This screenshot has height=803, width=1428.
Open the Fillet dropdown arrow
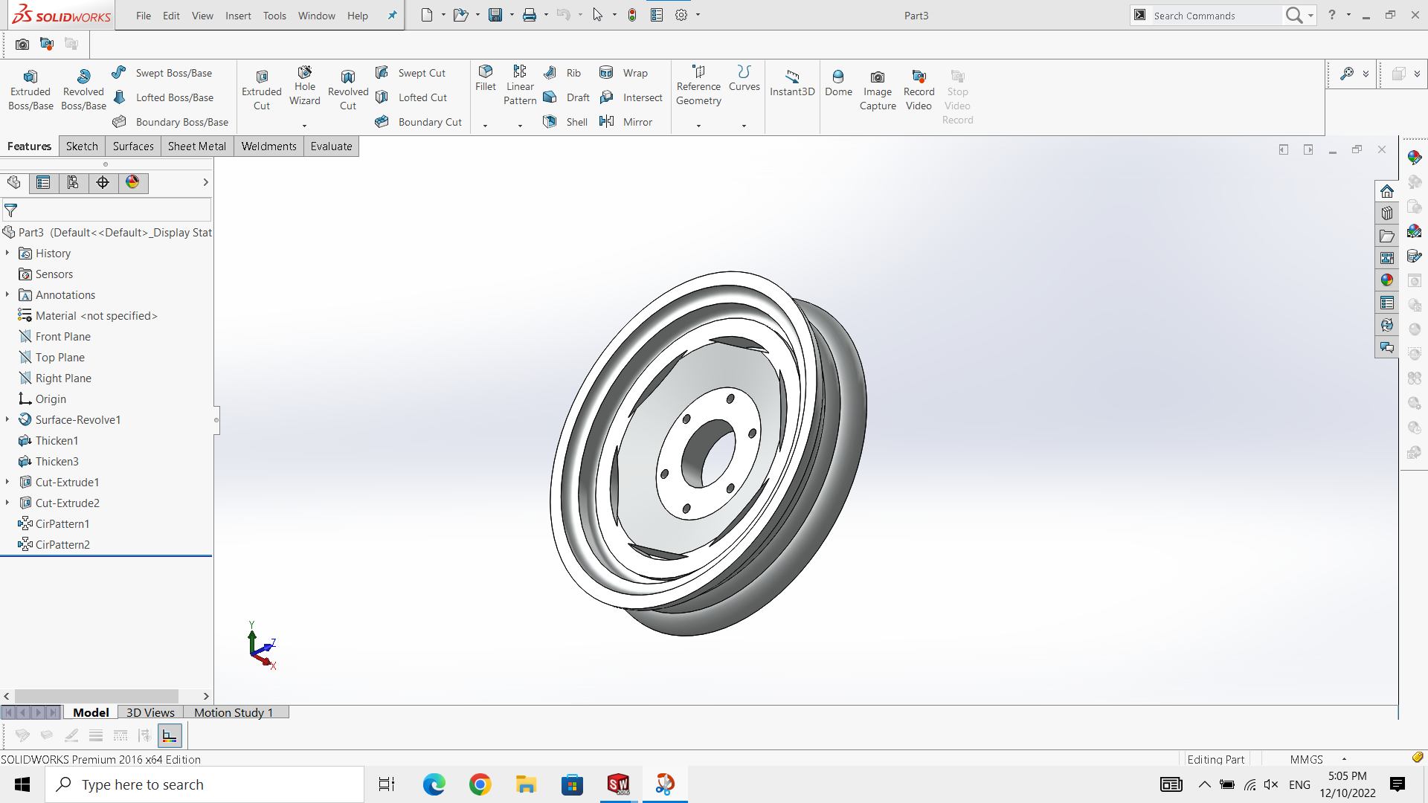[486, 126]
